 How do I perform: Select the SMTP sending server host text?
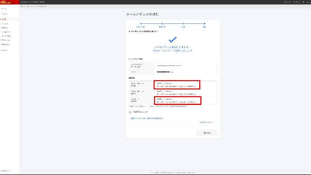[165, 99]
